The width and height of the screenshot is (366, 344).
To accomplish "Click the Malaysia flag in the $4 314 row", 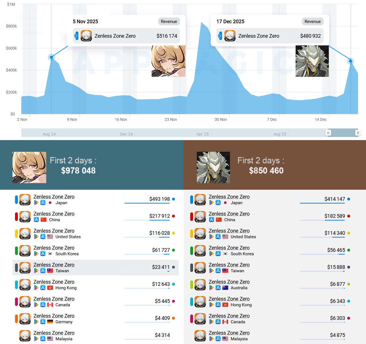I will coord(50,339).
